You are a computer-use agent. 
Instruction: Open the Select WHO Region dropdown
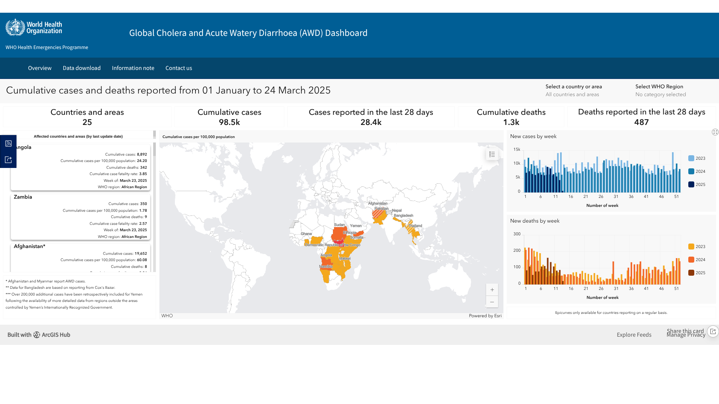(660, 95)
